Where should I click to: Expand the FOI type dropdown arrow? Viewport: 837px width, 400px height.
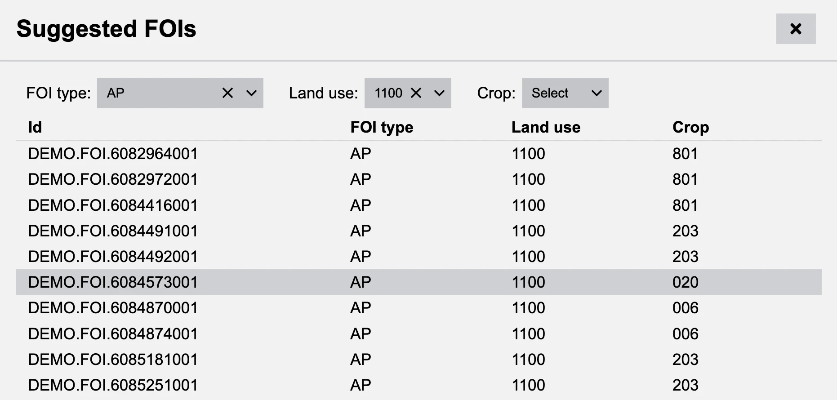tap(251, 93)
